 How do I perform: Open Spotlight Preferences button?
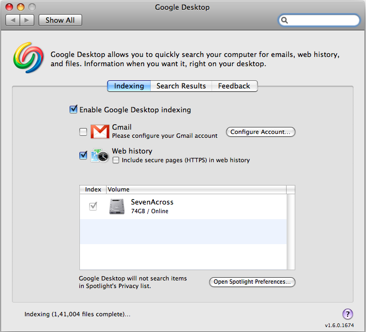coord(252,282)
